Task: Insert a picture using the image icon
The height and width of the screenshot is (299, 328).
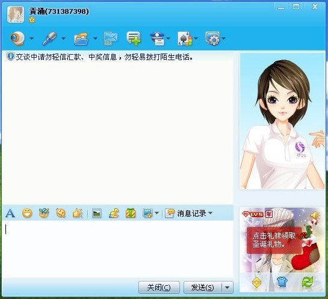Action: [x=96, y=214]
